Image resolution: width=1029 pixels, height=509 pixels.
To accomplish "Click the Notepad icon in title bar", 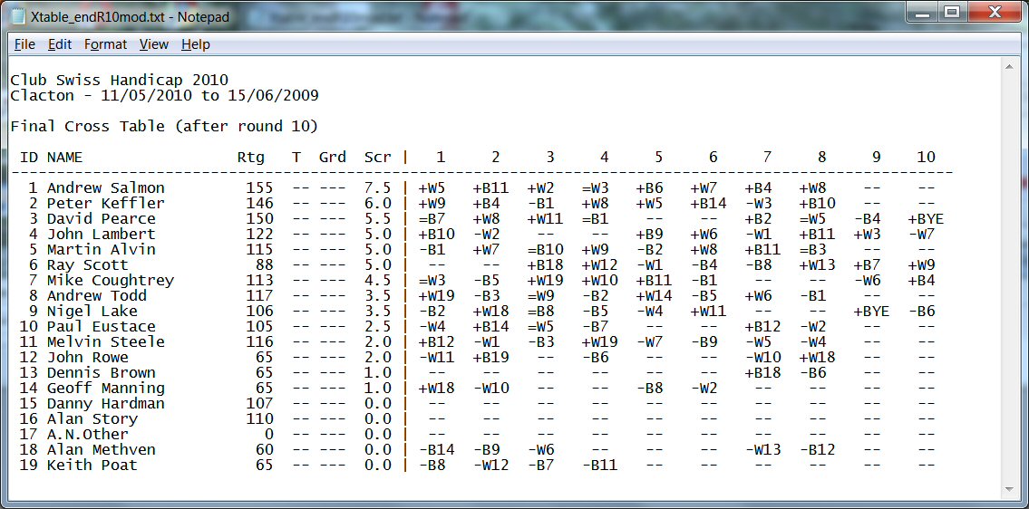I will (x=19, y=16).
